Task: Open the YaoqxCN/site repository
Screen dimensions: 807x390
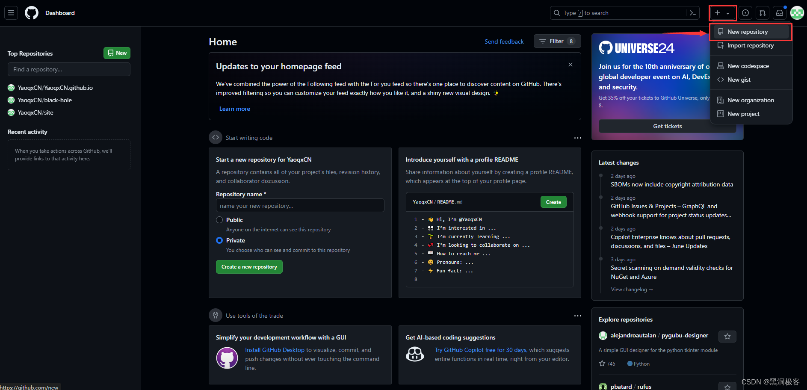Action: (35, 112)
